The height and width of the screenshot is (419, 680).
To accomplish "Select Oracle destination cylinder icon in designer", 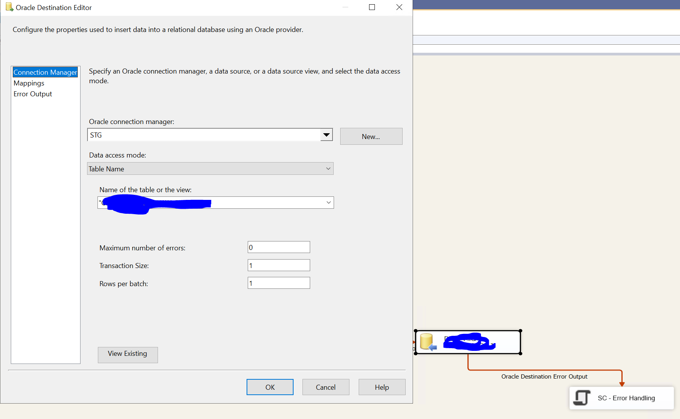I will (x=428, y=342).
